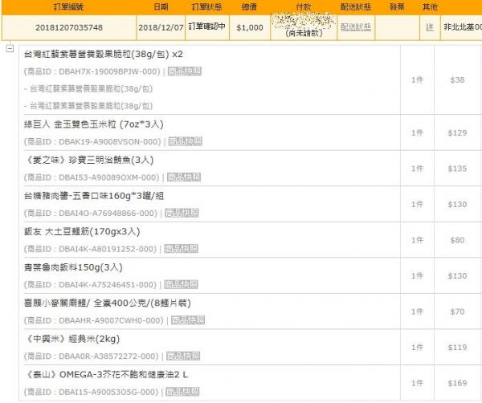Viewport: 482px width, 403px height.
Task: Click product title 飯友 大土豆麵筋
Action: click(x=82, y=231)
